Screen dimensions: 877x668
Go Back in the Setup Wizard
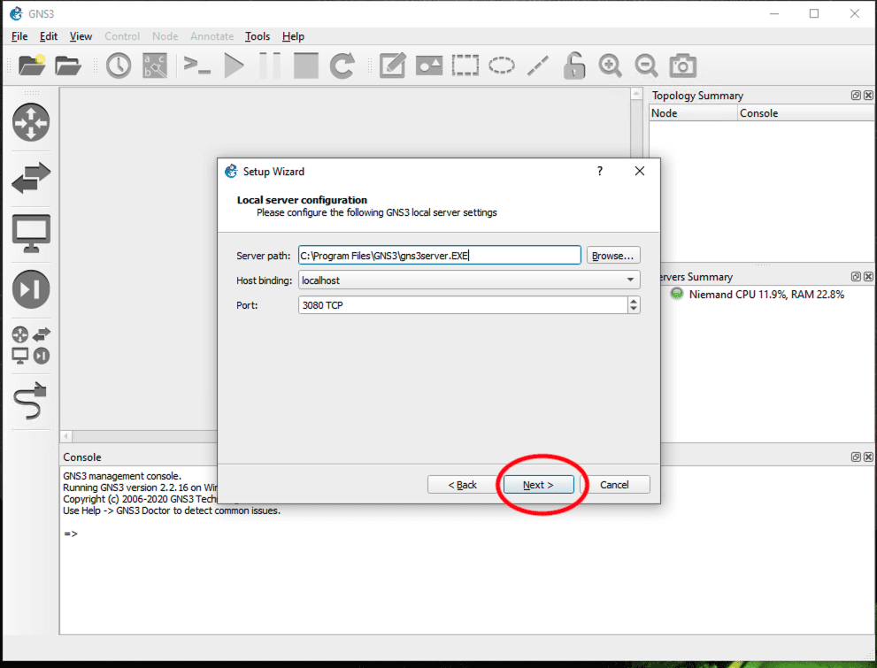click(x=463, y=485)
